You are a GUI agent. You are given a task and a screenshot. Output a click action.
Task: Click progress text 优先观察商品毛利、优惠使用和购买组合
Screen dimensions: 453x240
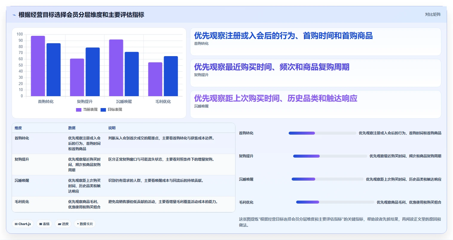409,202
